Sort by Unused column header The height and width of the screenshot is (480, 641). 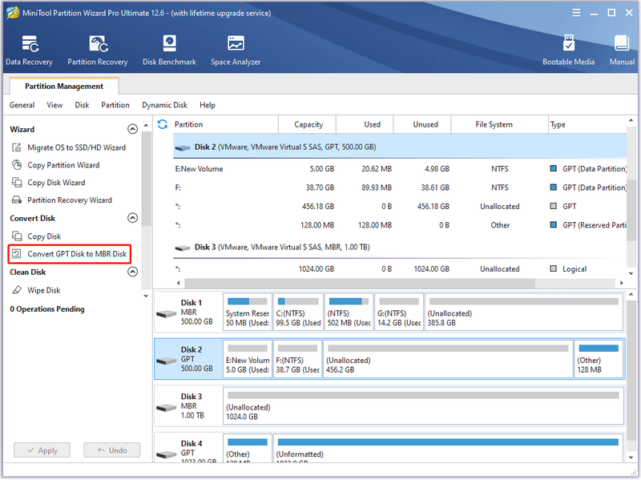[x=422, y=124]
